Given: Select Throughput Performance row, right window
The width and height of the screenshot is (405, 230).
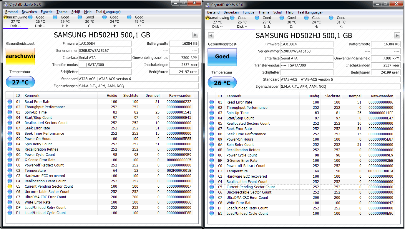Looking at the screenshot, I should point(301,108).
